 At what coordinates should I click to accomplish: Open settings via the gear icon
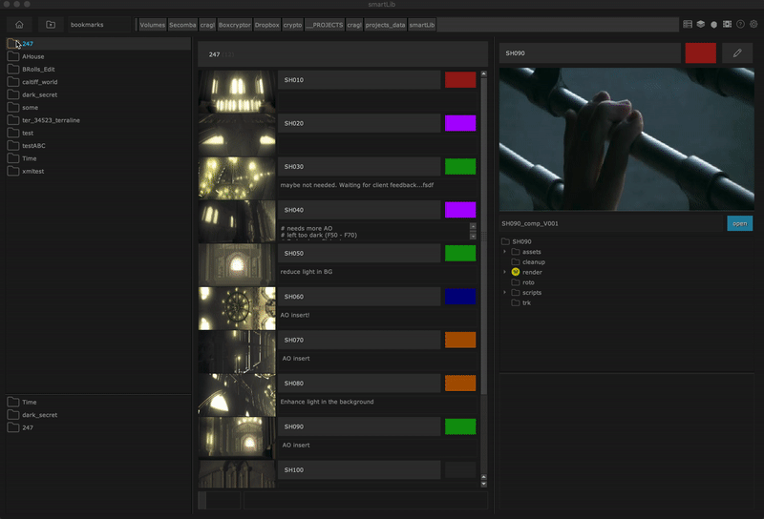[x=753, y=24]
